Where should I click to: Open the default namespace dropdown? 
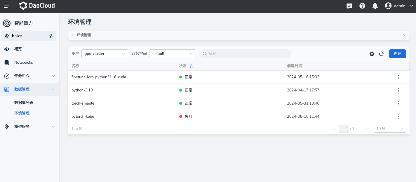172,54
